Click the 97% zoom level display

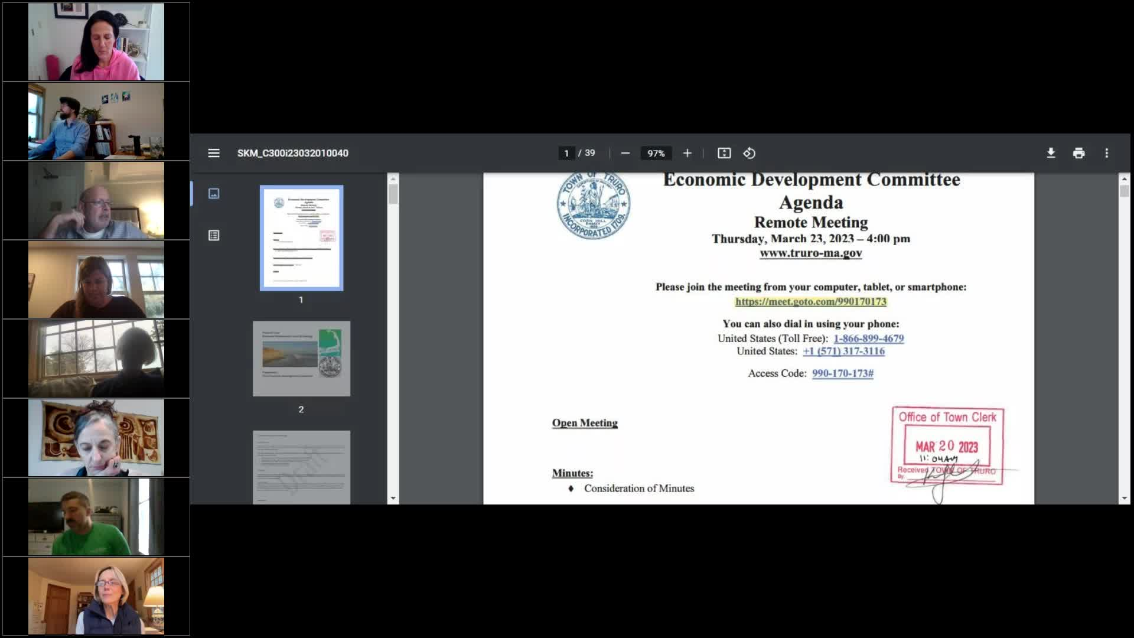click(x=656, y=153)
